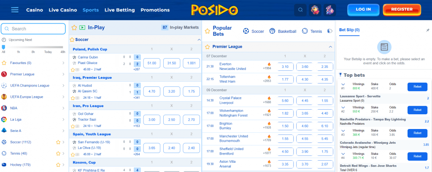
Task: Open more markets +287 for Piast Gliwice
Action: 136,70
